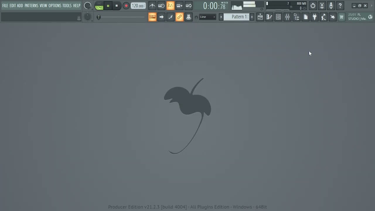Click the M:S:CS time format label
The width and height of the screenshot is (375, 211).
click(x=225, y=3)
